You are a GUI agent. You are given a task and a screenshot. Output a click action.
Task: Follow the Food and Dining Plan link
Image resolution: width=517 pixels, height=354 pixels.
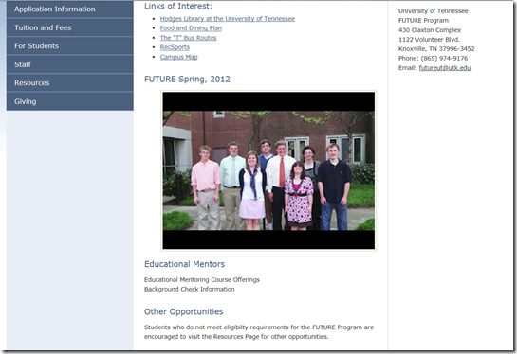pos(191,28)
